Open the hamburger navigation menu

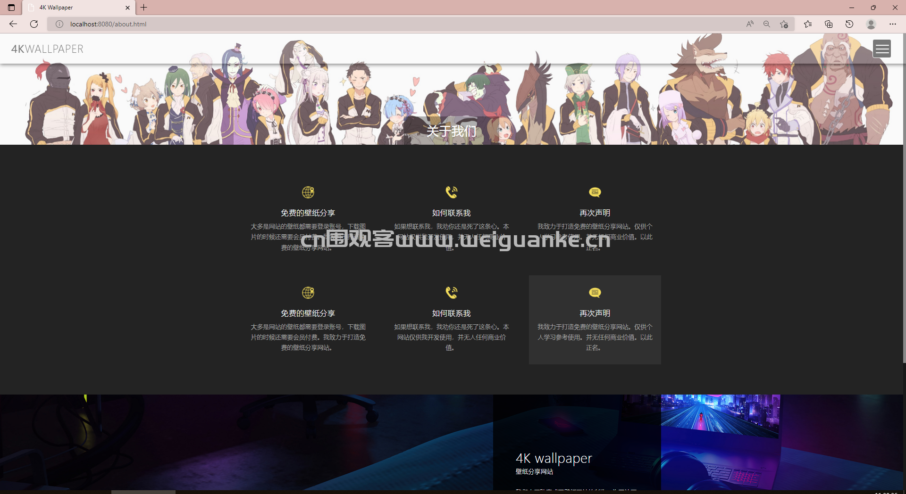881,49
